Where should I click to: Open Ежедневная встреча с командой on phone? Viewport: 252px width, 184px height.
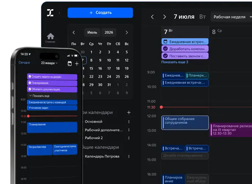[52, 102]
